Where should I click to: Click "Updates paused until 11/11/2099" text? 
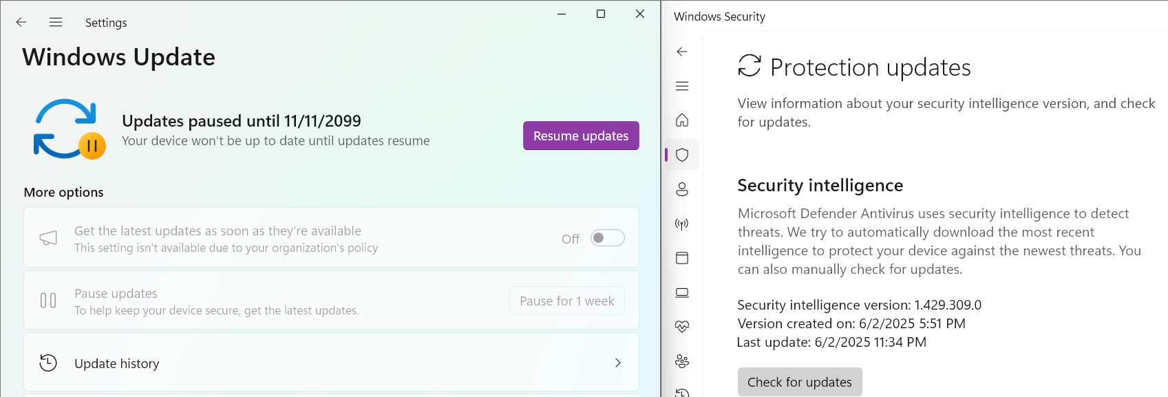coord(242,121)
